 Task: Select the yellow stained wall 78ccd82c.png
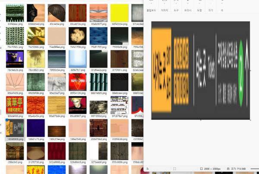36,59
